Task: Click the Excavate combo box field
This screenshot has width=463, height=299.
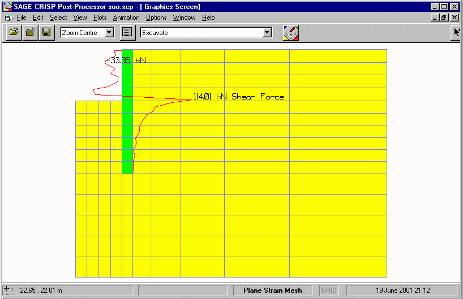Action: click(206, 32)
